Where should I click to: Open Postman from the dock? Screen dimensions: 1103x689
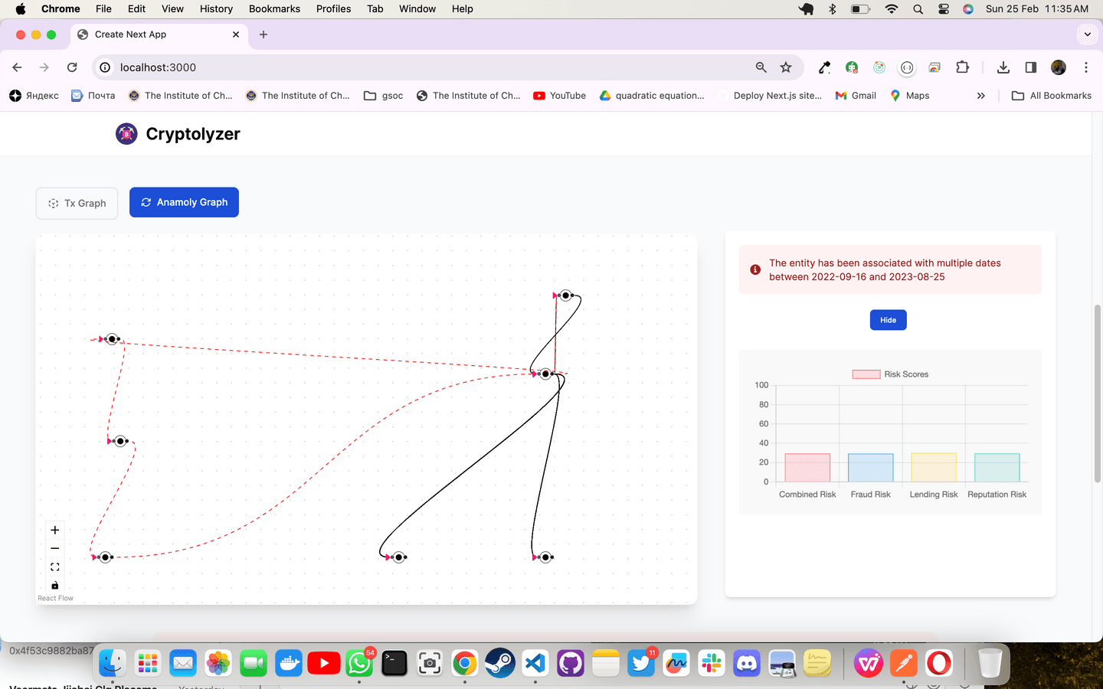point(904,663)
